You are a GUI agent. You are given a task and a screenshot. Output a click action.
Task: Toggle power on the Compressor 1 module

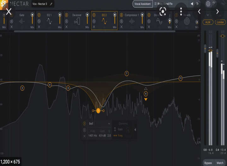click(x=121, y=15)
